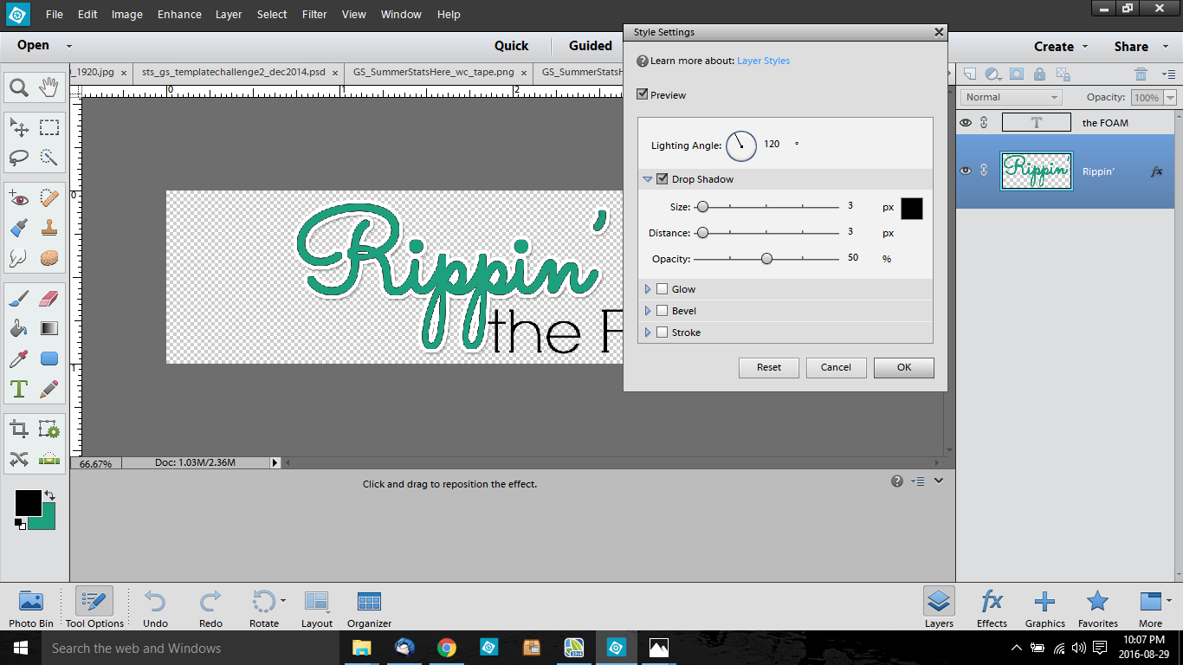The image size is (1183, 665).
Task: Toggle the Preview checkbox
Action: [x=643, y=94]
